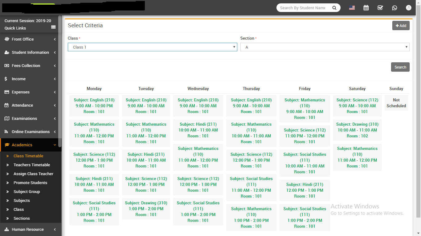421x236 pixels.
Task: Open the task checklist icon in header
Action: click(380, 8)
